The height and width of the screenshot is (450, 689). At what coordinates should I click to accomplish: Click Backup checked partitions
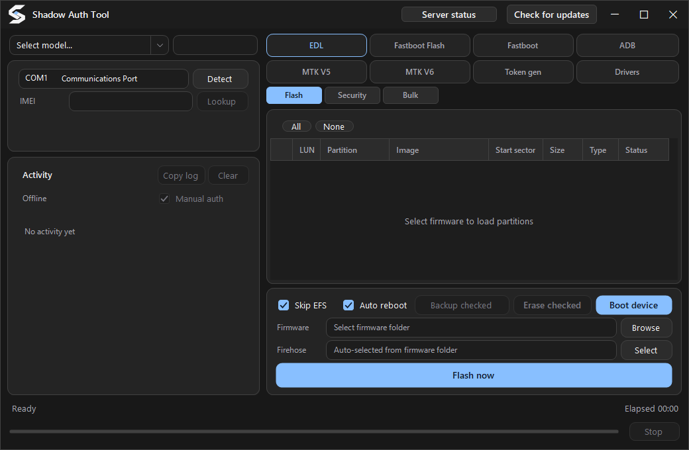461,305
